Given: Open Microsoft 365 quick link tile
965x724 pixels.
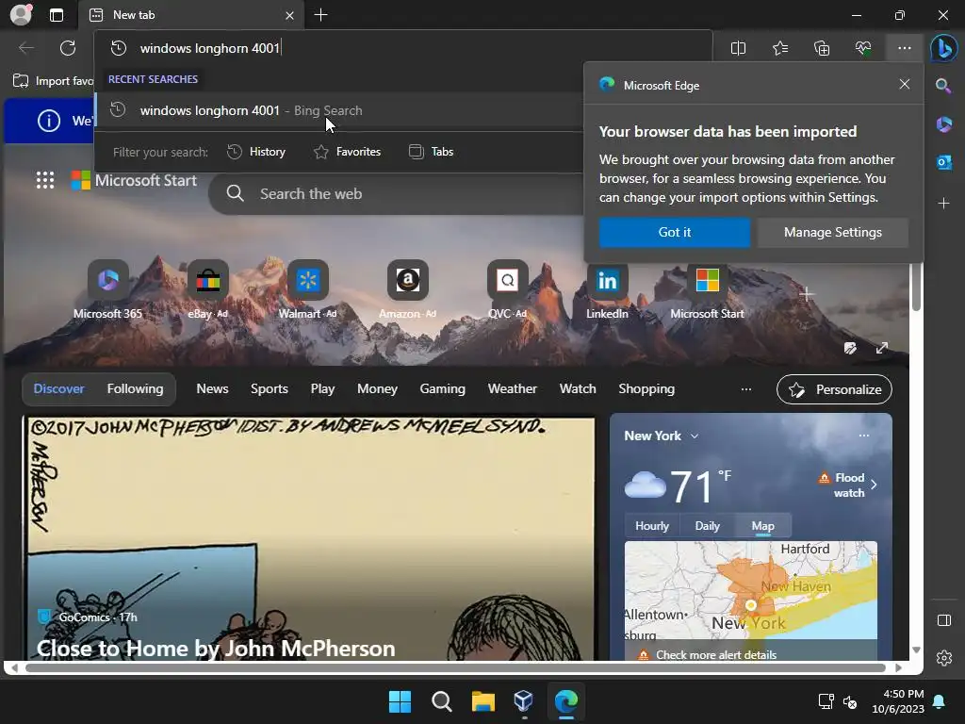Looking at the screenshot, I should 107,289.
